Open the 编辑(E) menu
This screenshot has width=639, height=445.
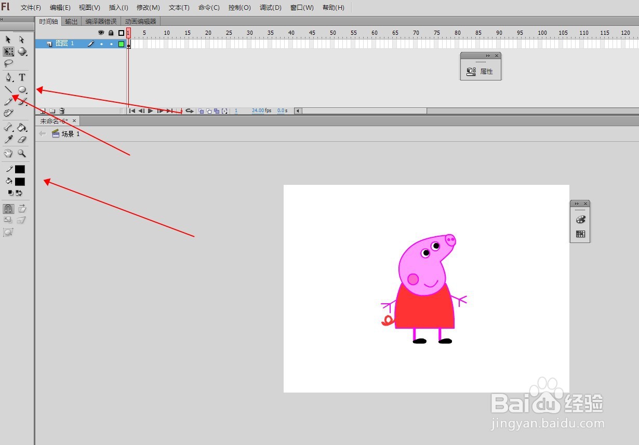[x=60, y=8]
